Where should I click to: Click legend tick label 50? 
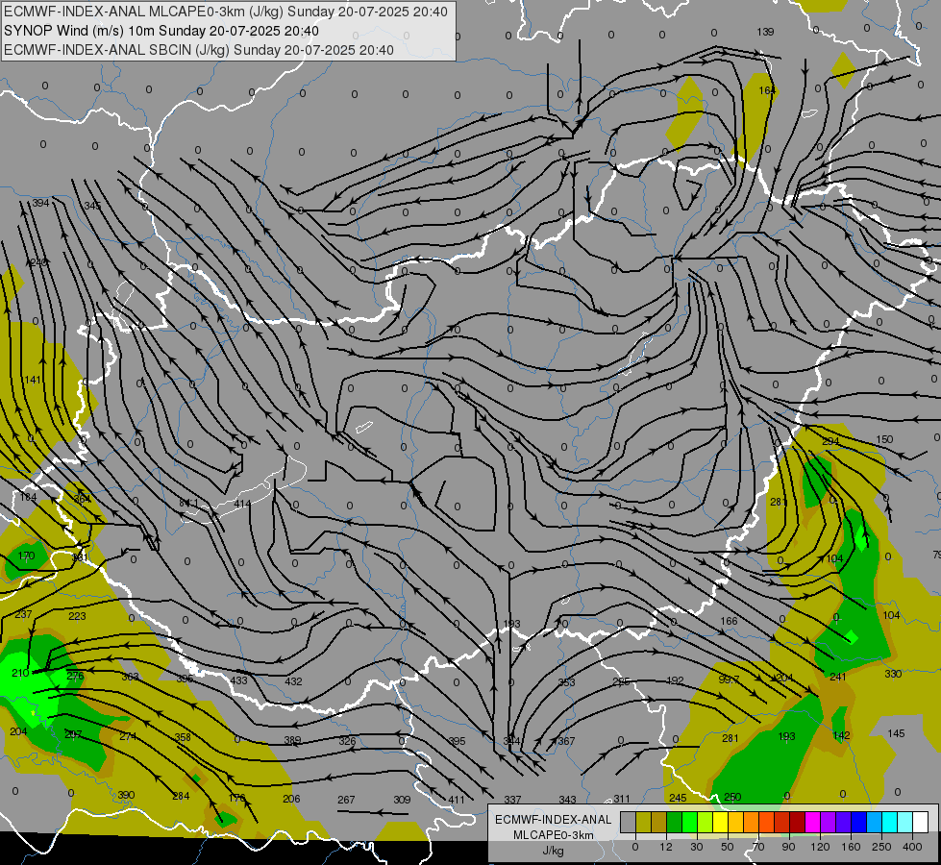point(727,847)
